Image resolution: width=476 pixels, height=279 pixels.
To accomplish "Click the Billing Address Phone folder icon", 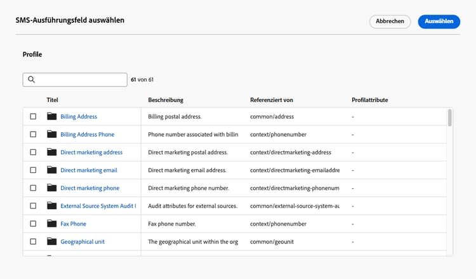I will [51, 135].
